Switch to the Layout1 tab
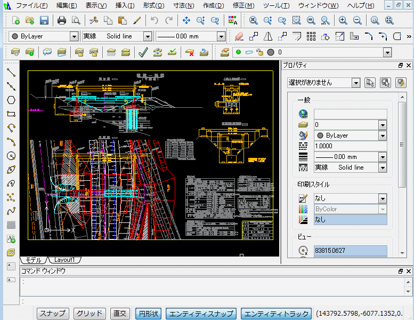This screenshot has height=320, width=414. coord(65,260)
